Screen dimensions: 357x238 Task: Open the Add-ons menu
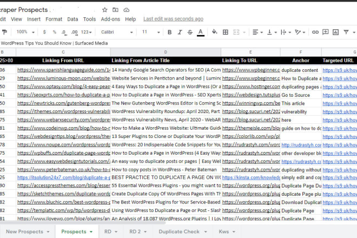(x=110, y=19)
